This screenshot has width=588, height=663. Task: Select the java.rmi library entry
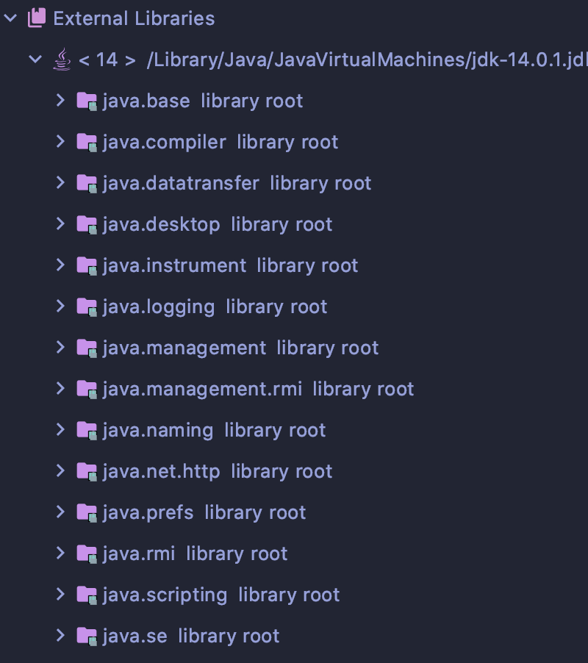(x=140, y=553)
